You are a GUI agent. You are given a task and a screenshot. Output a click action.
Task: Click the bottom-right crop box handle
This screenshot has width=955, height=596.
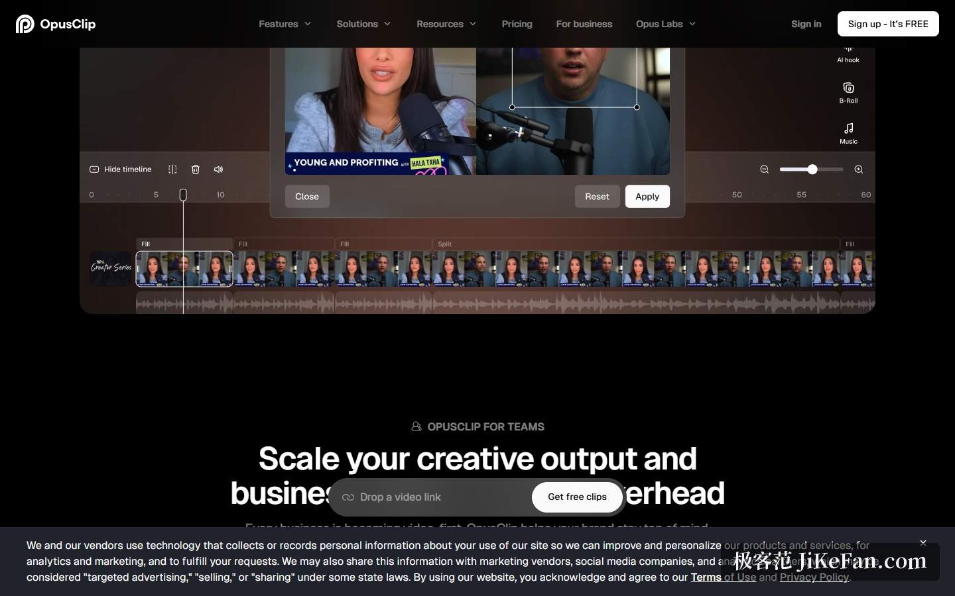point(637,107)
